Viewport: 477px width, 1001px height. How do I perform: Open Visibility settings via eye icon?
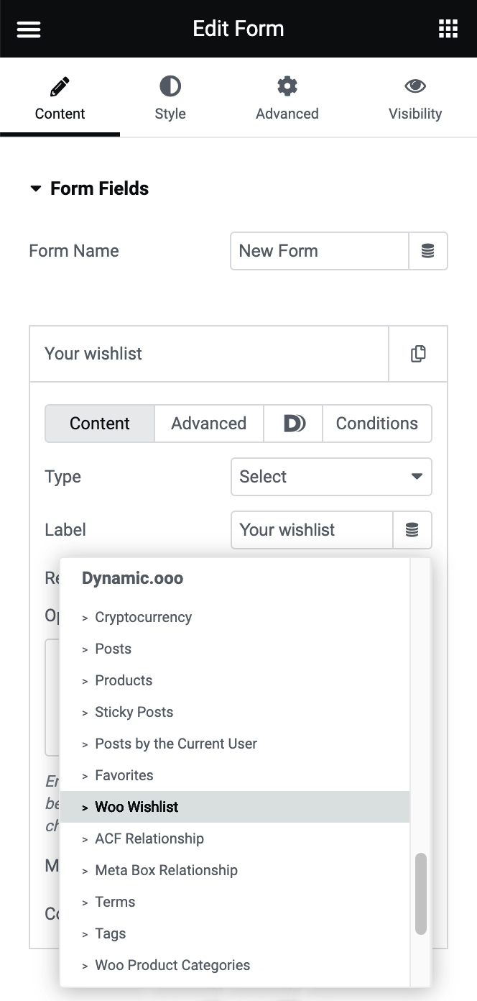(415, 99)
